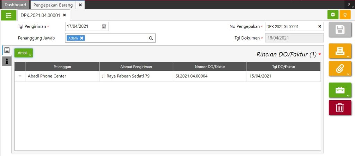Image resolution: width=355 pixels, height=156 pixels.
Task: Close the DPK.2021.04.00001 document tab
Action: coord(64,15)
